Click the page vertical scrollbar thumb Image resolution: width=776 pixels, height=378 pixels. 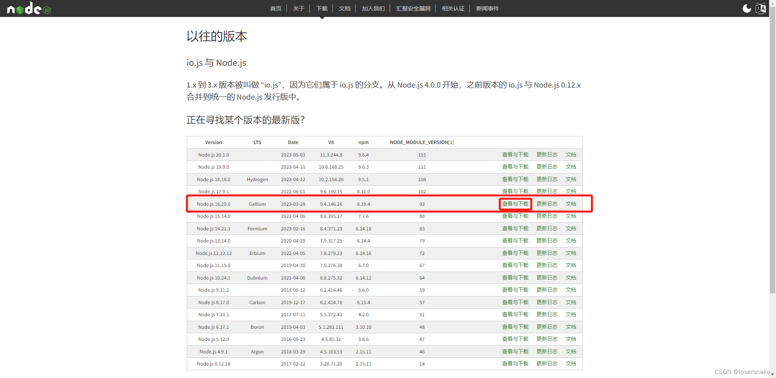click(x=772, y=149)
